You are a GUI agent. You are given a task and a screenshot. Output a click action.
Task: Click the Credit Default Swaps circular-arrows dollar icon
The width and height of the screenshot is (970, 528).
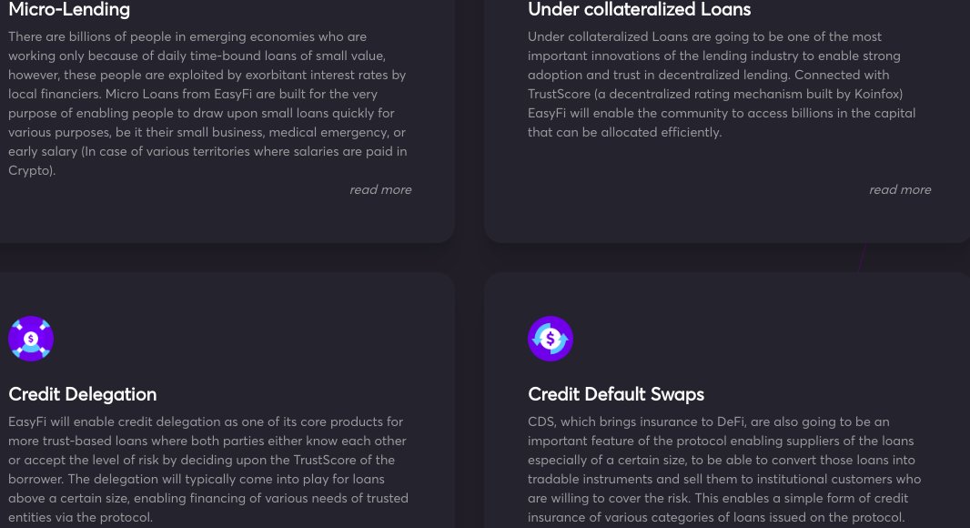(x=551, y=339)
